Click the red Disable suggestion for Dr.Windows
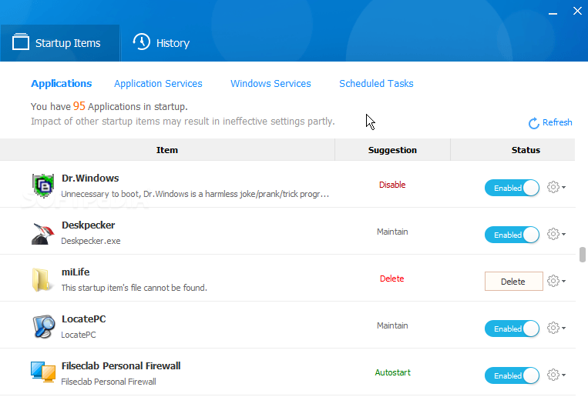Viewport: 588px width, 397px height. click(x=392, y=185)
